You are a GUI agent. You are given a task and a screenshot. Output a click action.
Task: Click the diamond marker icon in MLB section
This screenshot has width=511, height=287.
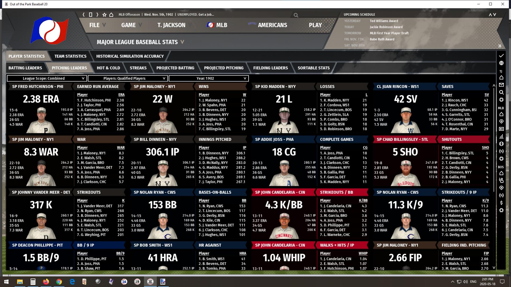pyautogui.click(x=501, y=122)
